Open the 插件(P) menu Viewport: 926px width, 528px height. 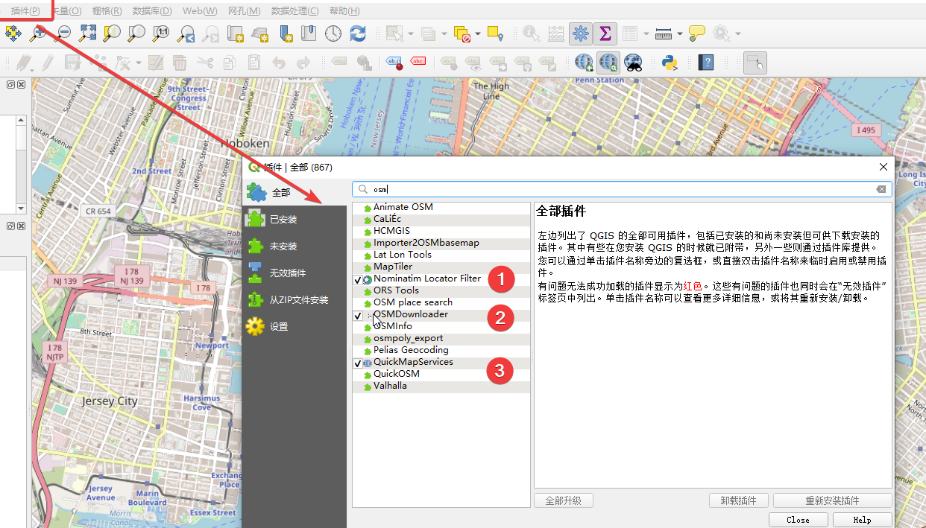pyautogui.click(x=25, y=11)
